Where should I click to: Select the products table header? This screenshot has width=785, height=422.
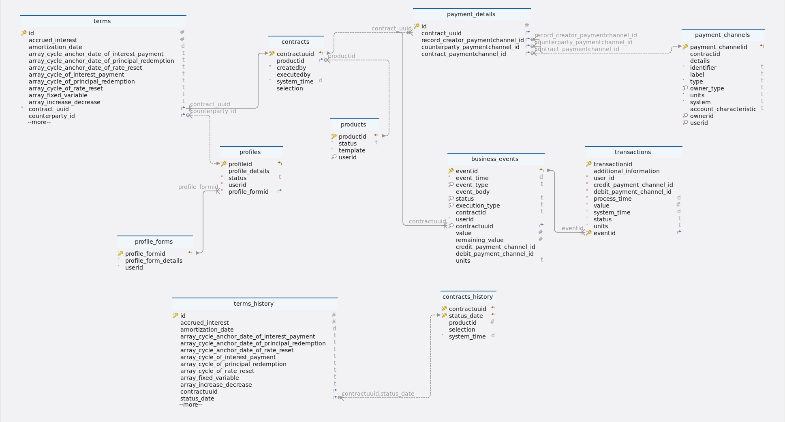coord(355,125)
